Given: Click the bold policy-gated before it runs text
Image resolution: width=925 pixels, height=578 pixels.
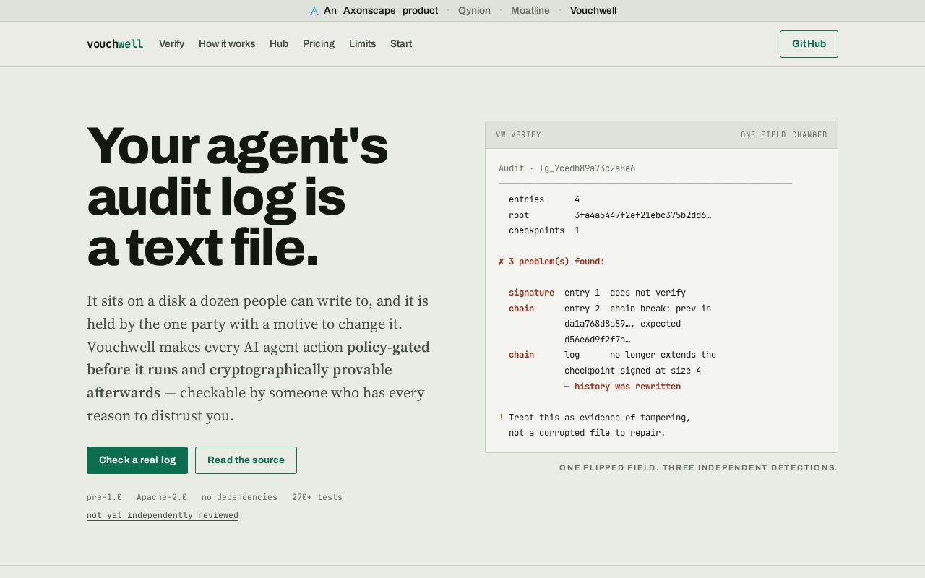Looking at the screenshot, I should pos(258,358).
